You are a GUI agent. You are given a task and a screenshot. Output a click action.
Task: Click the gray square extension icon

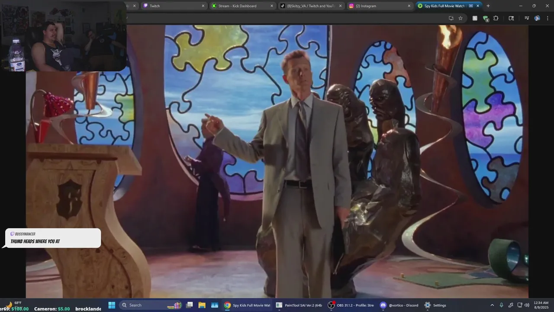475,18
